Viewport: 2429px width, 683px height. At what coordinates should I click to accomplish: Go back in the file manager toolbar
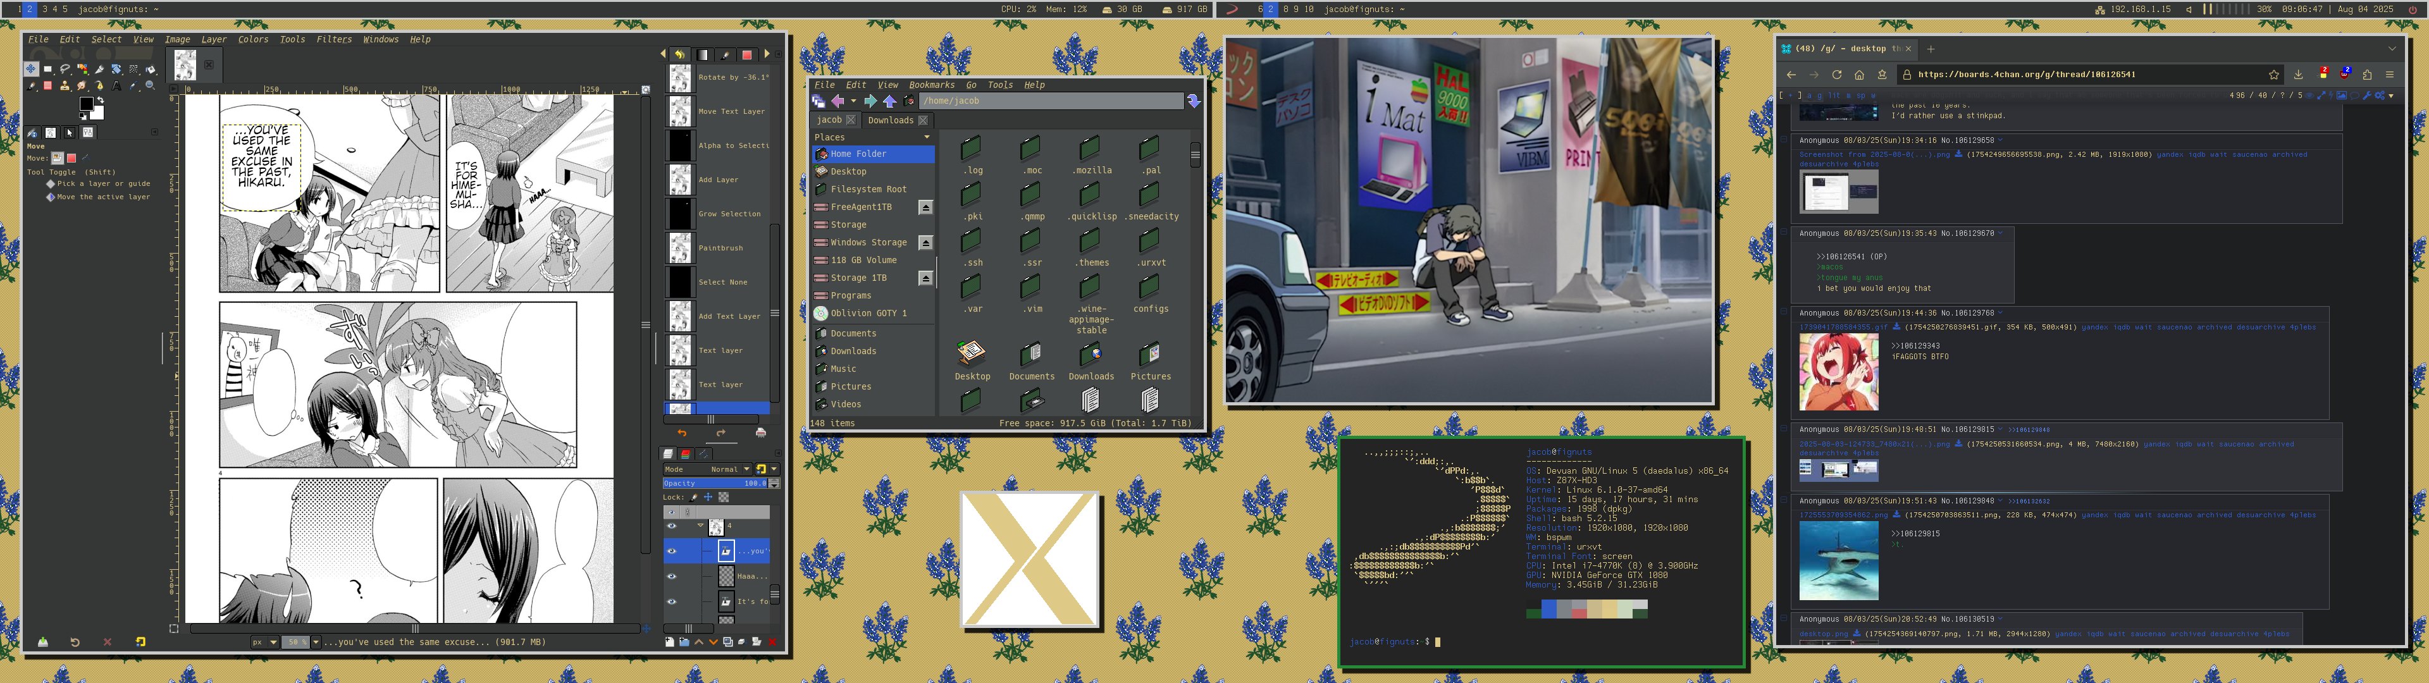click(837, 101)
